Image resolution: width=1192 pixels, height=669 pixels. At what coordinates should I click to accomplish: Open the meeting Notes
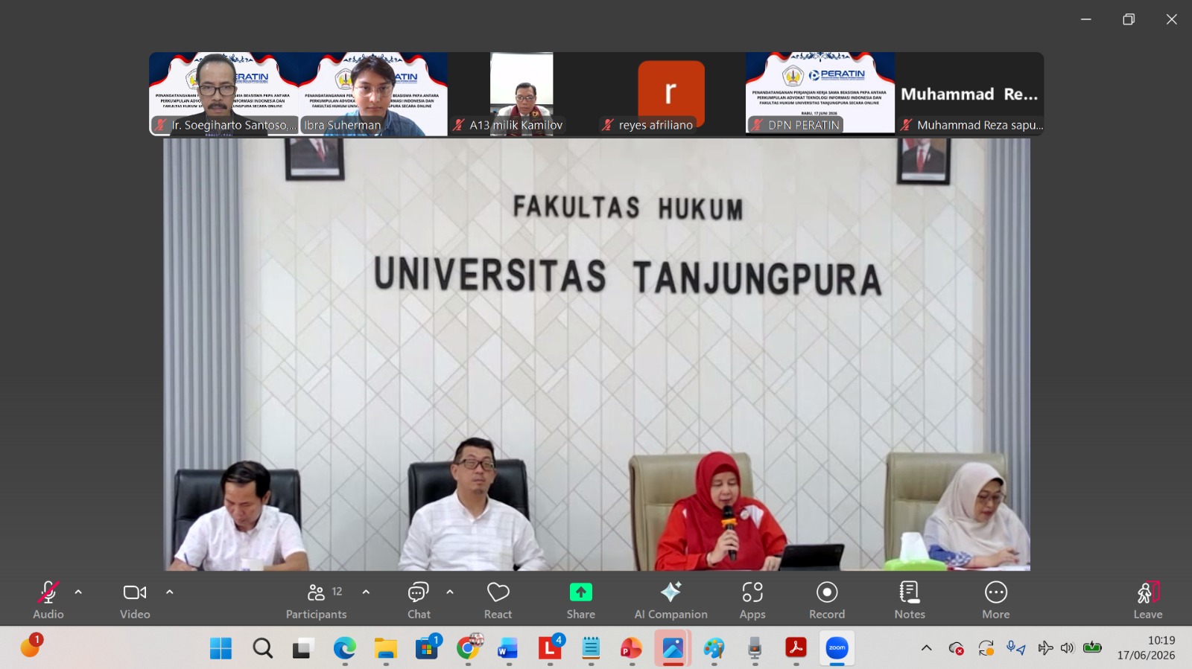coord(910,600)
